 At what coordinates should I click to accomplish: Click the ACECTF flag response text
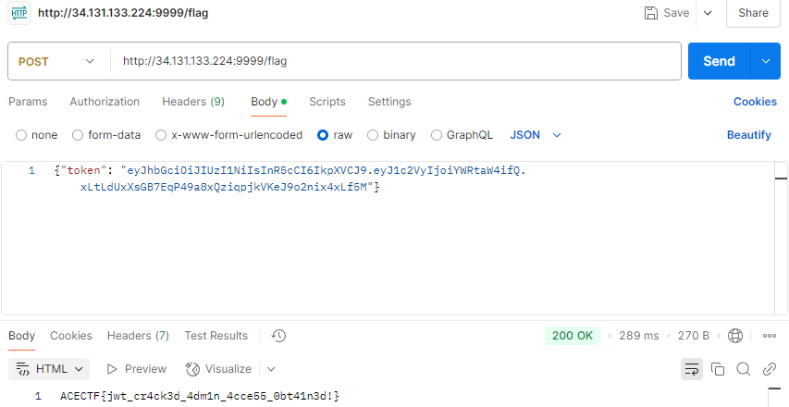[x=200, y=396]
